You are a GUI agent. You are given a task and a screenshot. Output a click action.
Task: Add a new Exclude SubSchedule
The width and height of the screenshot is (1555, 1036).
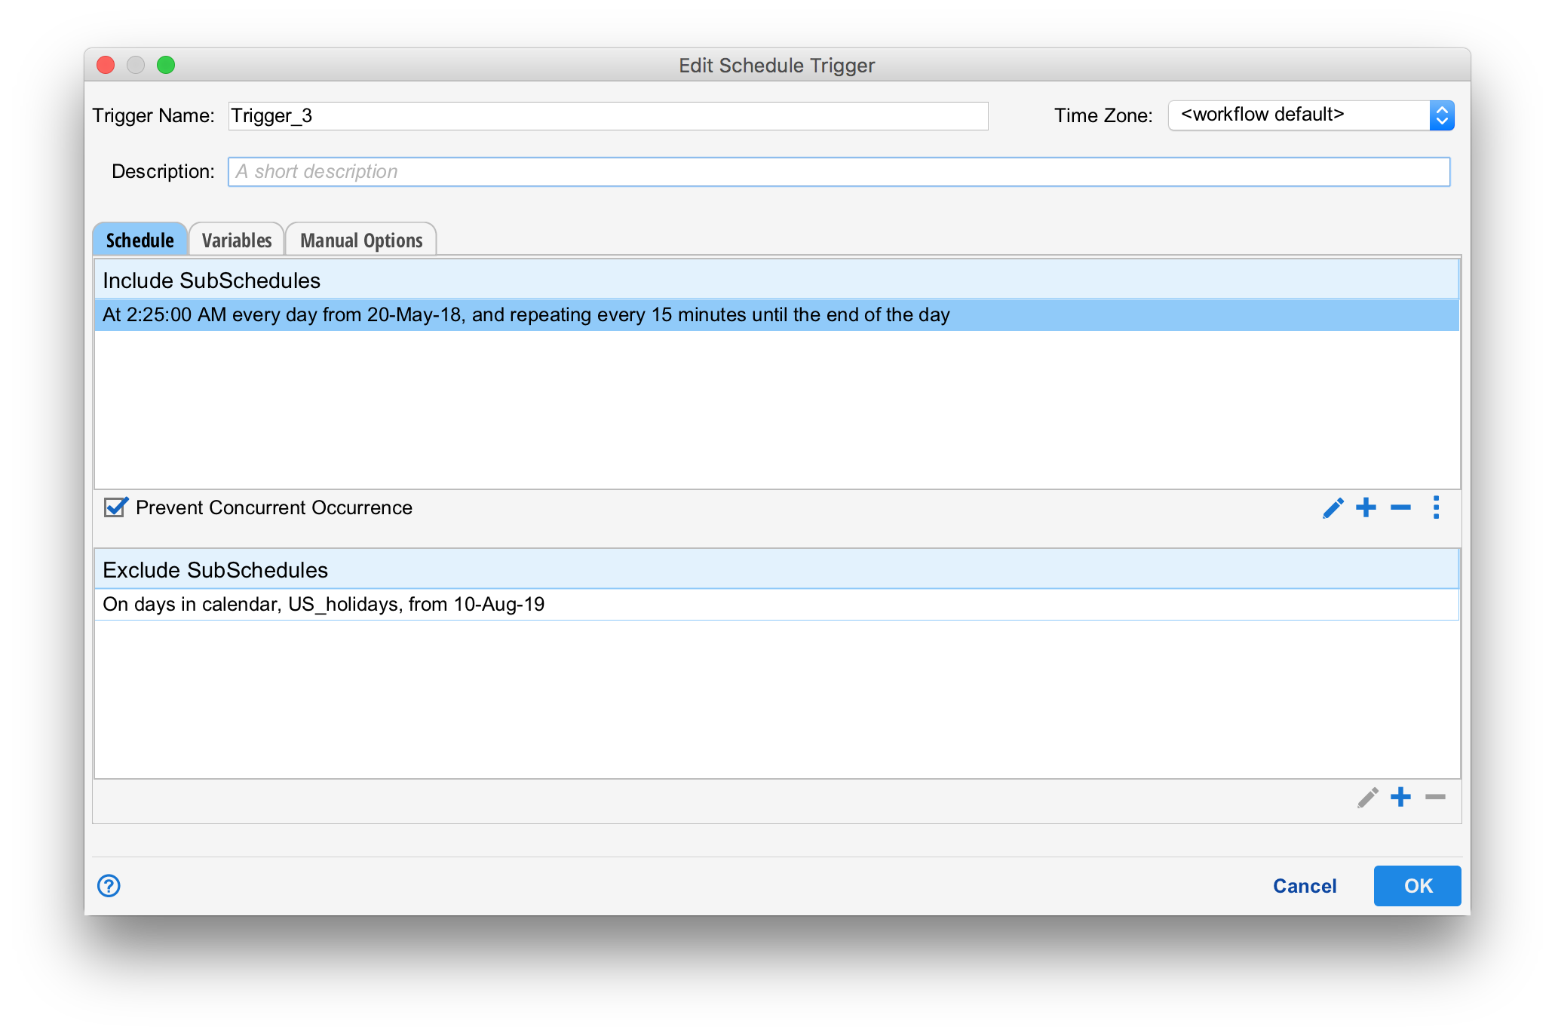(1400, 797)
